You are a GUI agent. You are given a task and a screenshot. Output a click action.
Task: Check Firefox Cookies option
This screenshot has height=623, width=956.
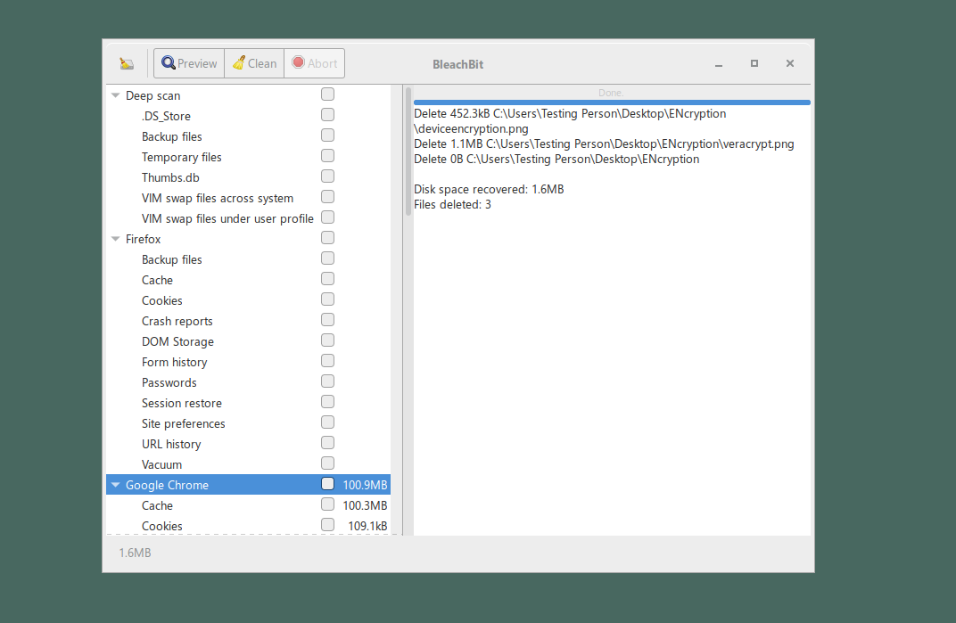coord(327,299)
